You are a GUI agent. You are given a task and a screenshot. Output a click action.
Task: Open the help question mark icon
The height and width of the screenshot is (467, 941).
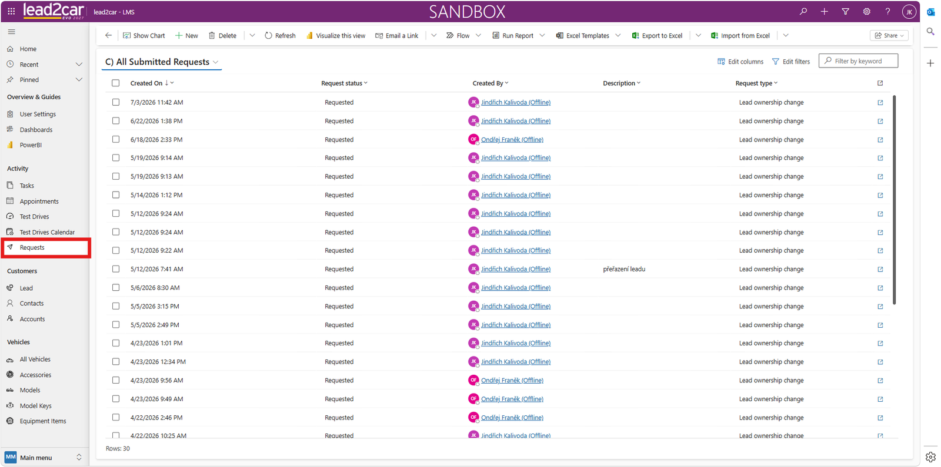click(888, 11)
